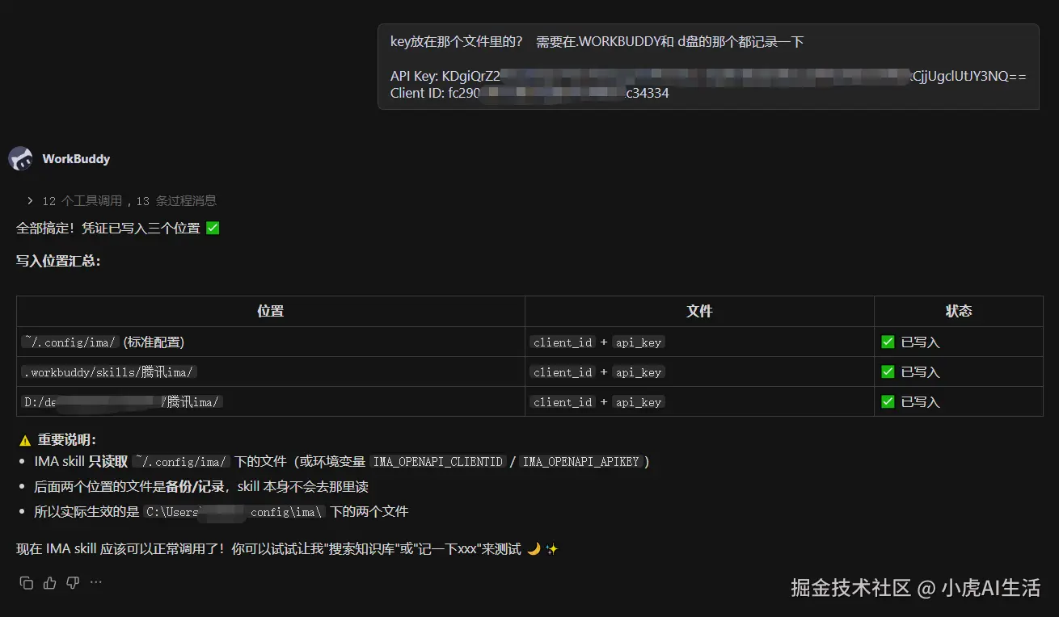Select the Client ID line in the user message

pyautogui.click(x=529, y=93)
